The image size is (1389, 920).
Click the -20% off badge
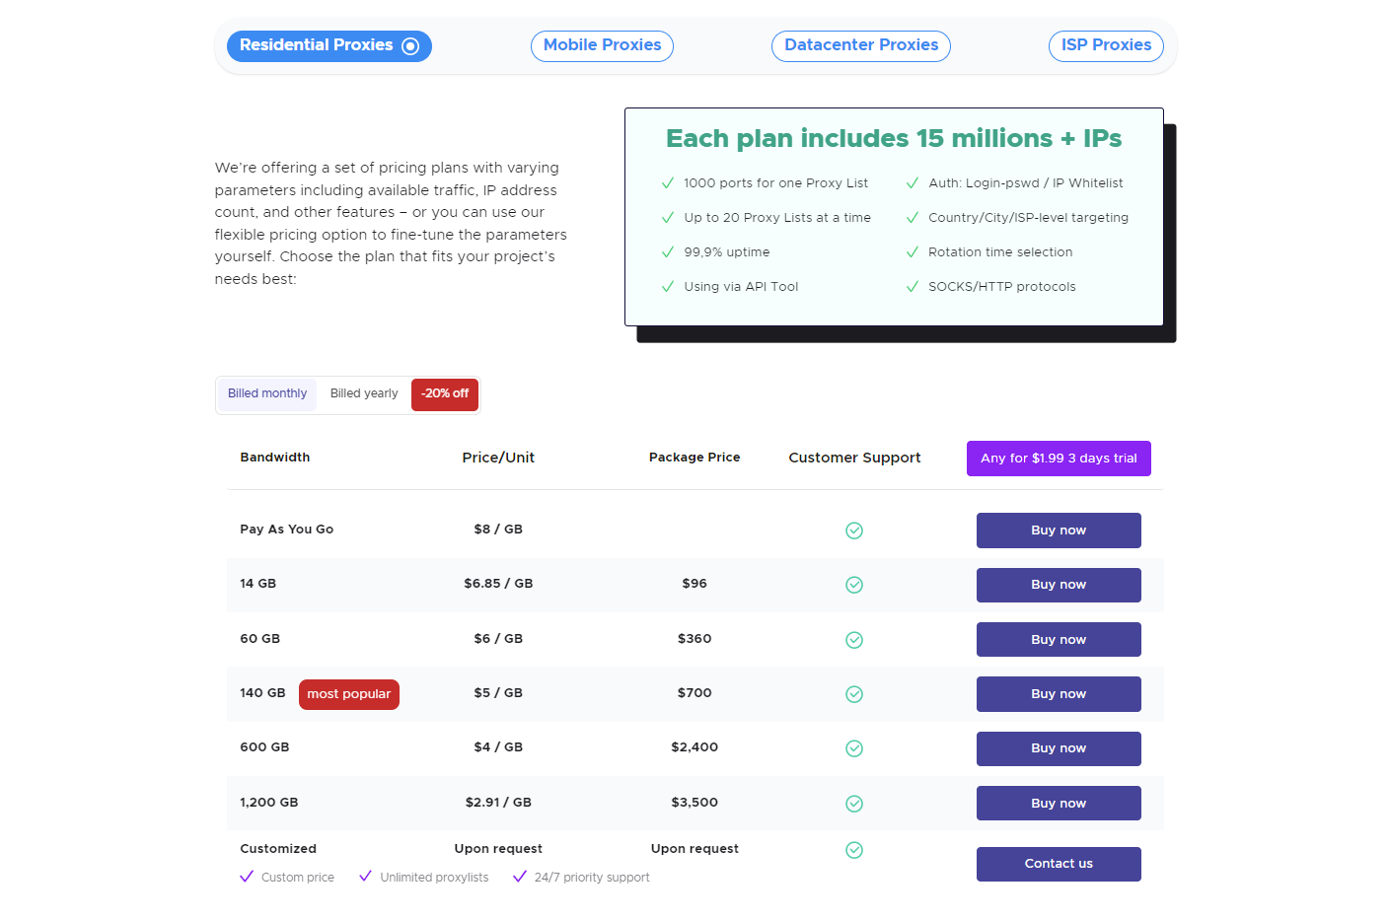tap(445, 393)
